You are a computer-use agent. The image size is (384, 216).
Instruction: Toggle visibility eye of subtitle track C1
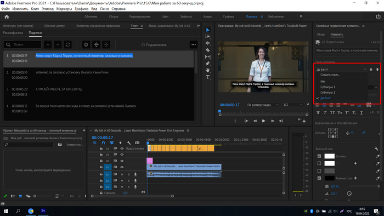pyautogui.click(x=122, y=149)
